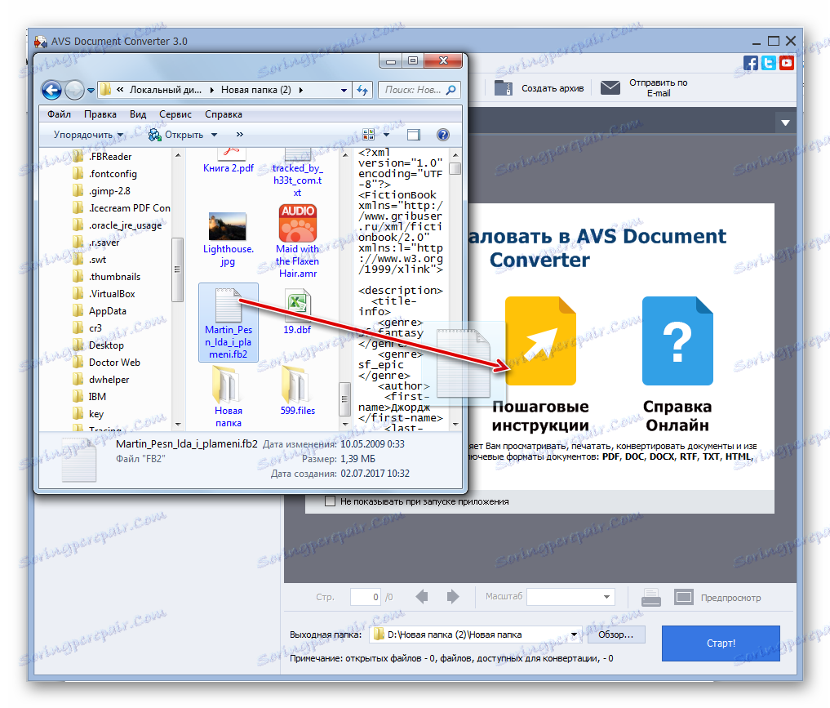The height and width of the screenshot is (708, 830).
Task: Toggle the preview pane icon in Explorer
Action: click(414, 135)
